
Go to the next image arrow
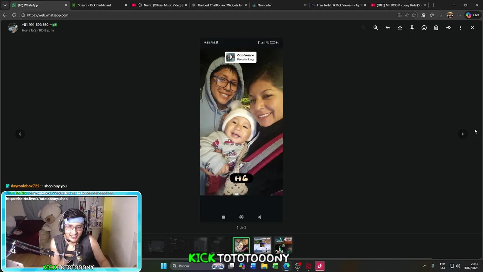[463, 134]
